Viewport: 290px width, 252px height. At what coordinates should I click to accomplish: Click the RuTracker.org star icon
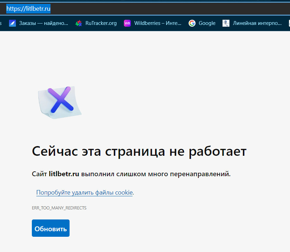click(79, 23)
